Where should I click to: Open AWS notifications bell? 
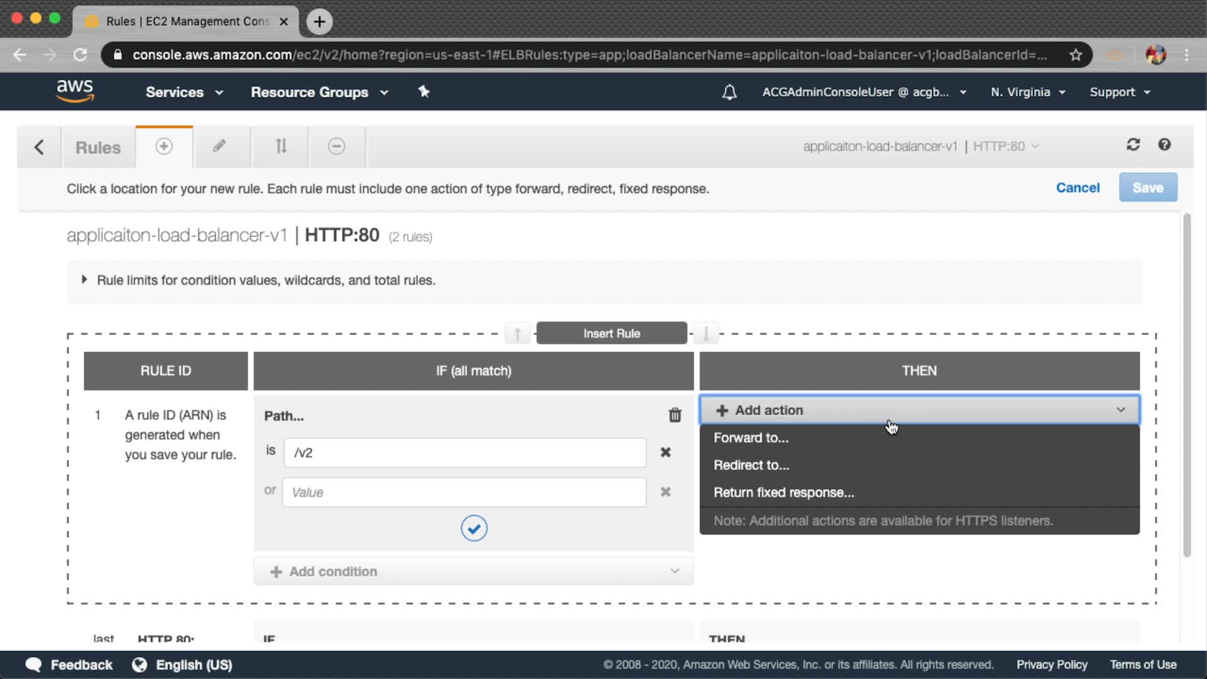(x=729, y=92)
